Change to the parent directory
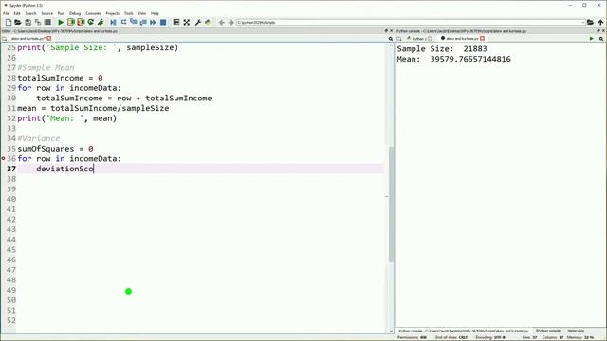 [600, 23]
